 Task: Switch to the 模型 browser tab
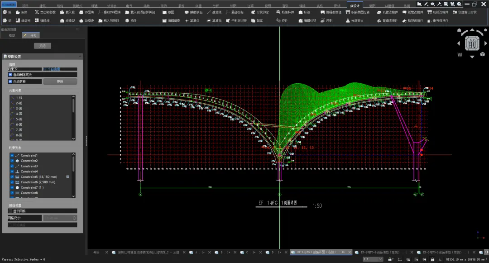(12, 35)
